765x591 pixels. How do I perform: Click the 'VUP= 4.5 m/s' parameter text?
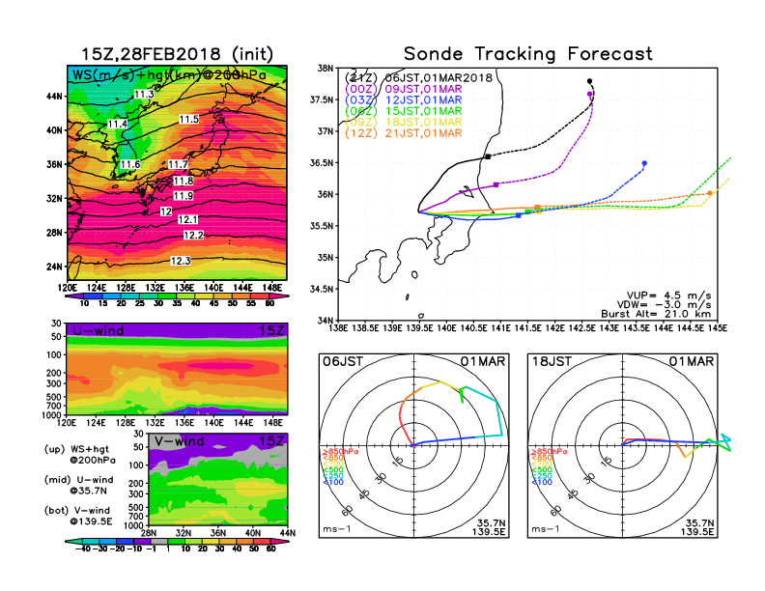click(668, 295)
